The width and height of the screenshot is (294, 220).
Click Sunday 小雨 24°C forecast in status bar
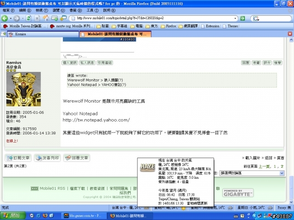[255, 208]
